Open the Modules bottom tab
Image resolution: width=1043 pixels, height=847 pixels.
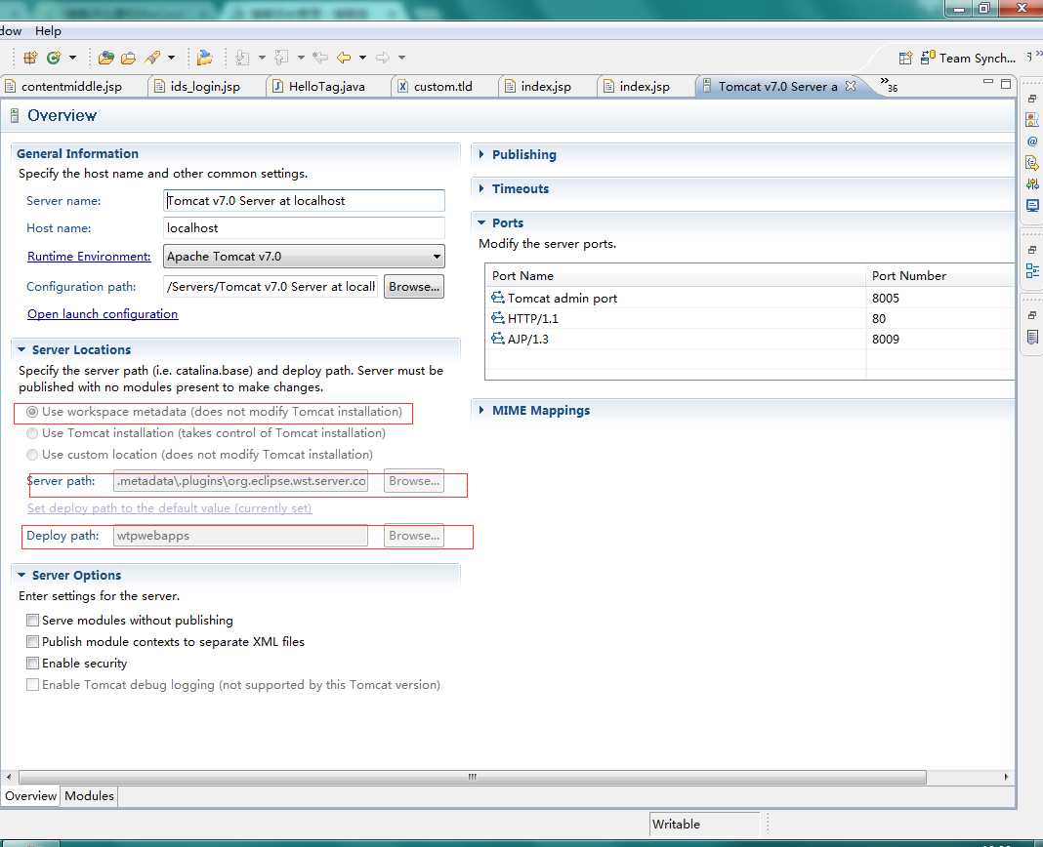tap(89, 796)
